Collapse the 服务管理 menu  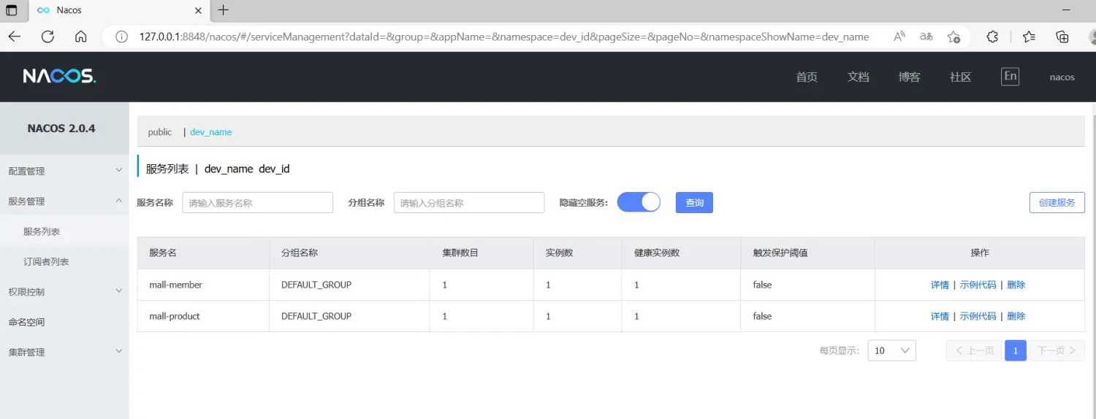pos(64,201)
